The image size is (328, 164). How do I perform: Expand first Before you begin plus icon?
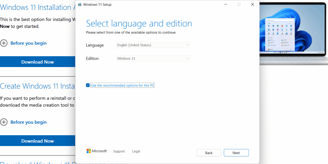[x=4, y=43]
